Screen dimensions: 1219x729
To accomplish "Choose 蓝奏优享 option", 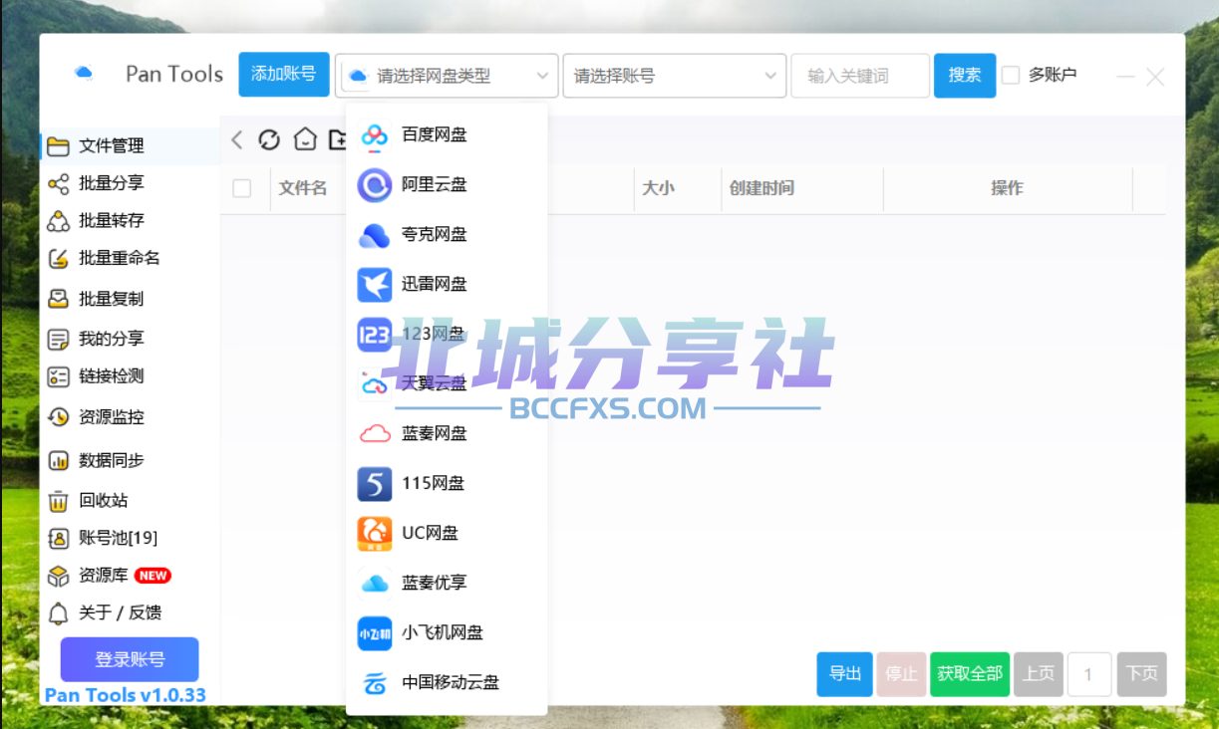I will 447,583.
